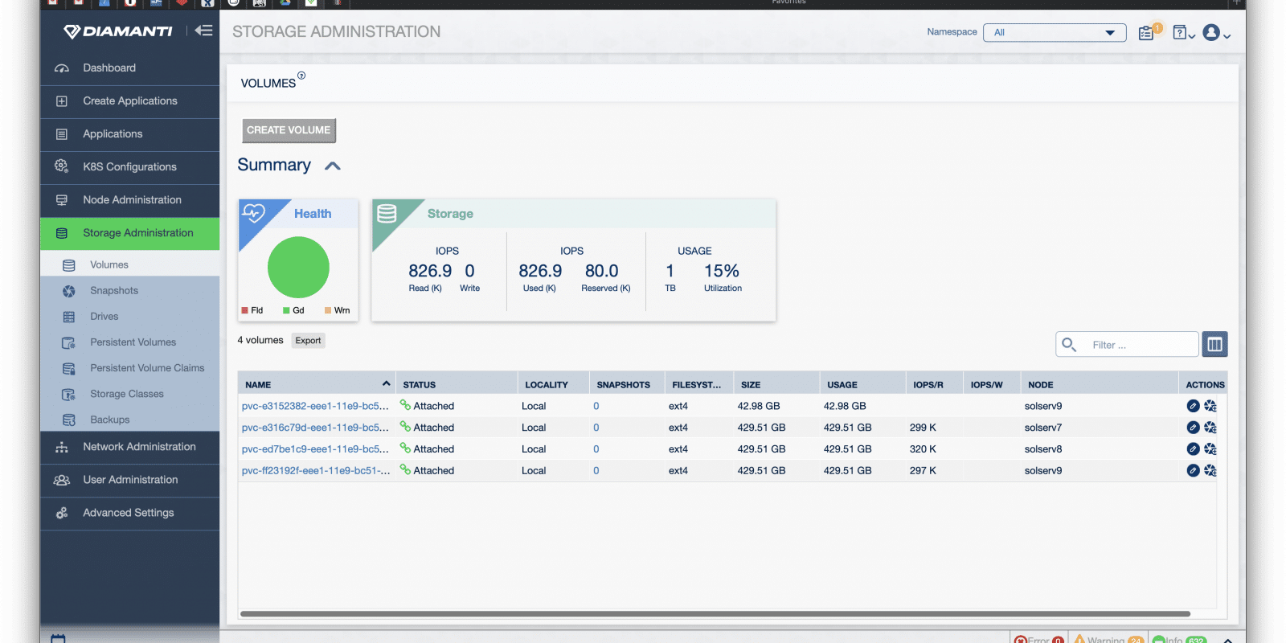Click the Snapshots aperture icon
This screenshot has height=643, width=1286.
[x=69, y=291]
